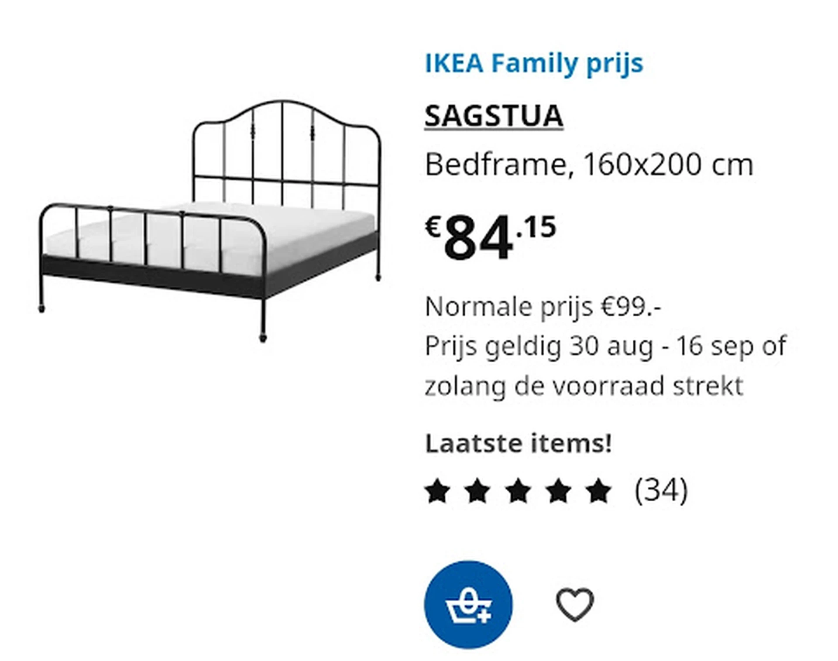Add the SAGSTUA bedframe to shopping cart
The image size is (838, 661).
click(x=468, y=604)
